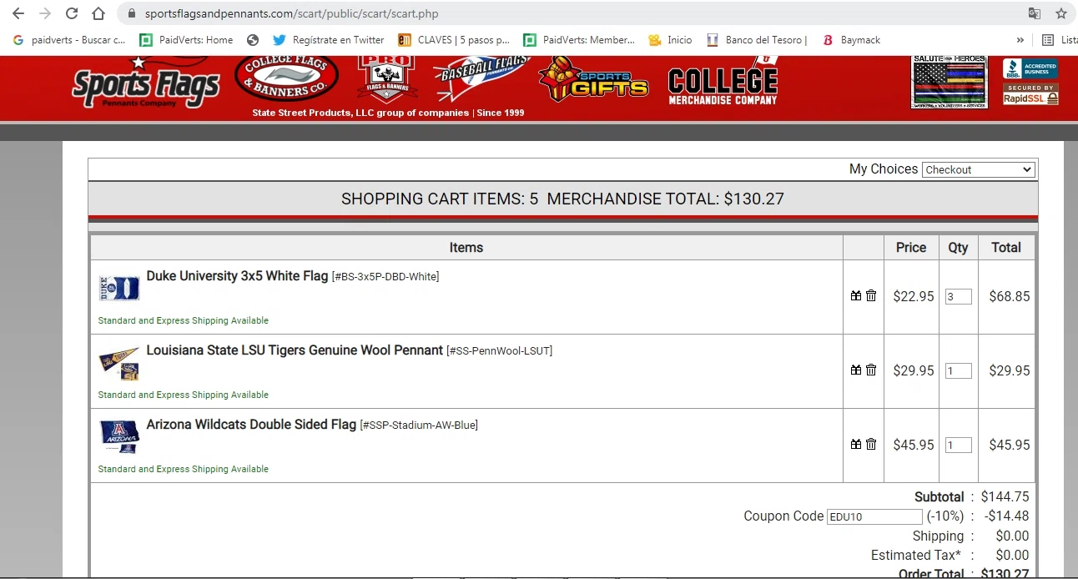Viewport: 1078px width, 579px height.
Task: Delete Duke University flag from cart
Action: click(871, 296)
